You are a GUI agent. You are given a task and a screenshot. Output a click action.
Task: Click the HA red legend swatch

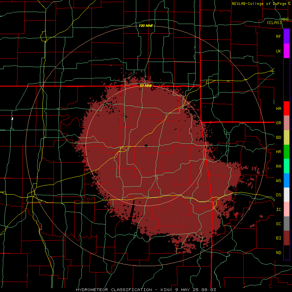(x=286, y=108)
